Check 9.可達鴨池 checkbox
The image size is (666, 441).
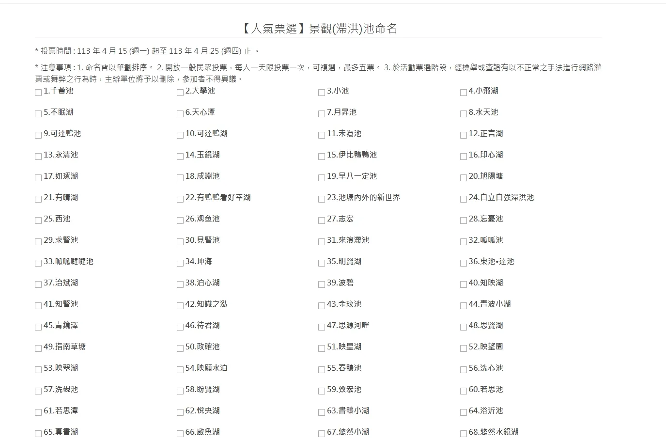38,135
